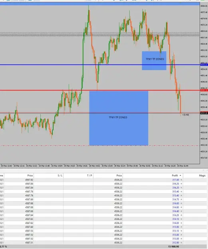
Task: Close the trade with 312.90 profit
Action: (x=181, y=243)
